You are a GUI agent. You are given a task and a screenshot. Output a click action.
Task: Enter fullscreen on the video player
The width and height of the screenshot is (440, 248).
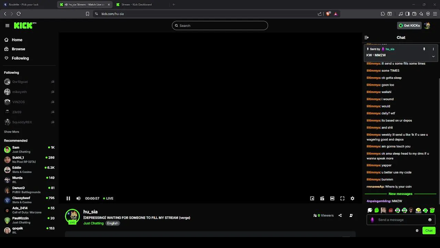pos(342,198)
